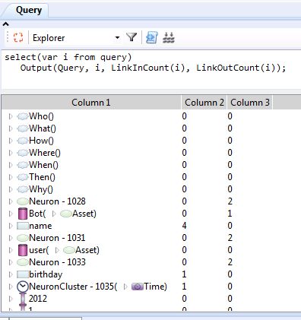Expand the Why() row
The image size is (301, 320).
[11, 189]
